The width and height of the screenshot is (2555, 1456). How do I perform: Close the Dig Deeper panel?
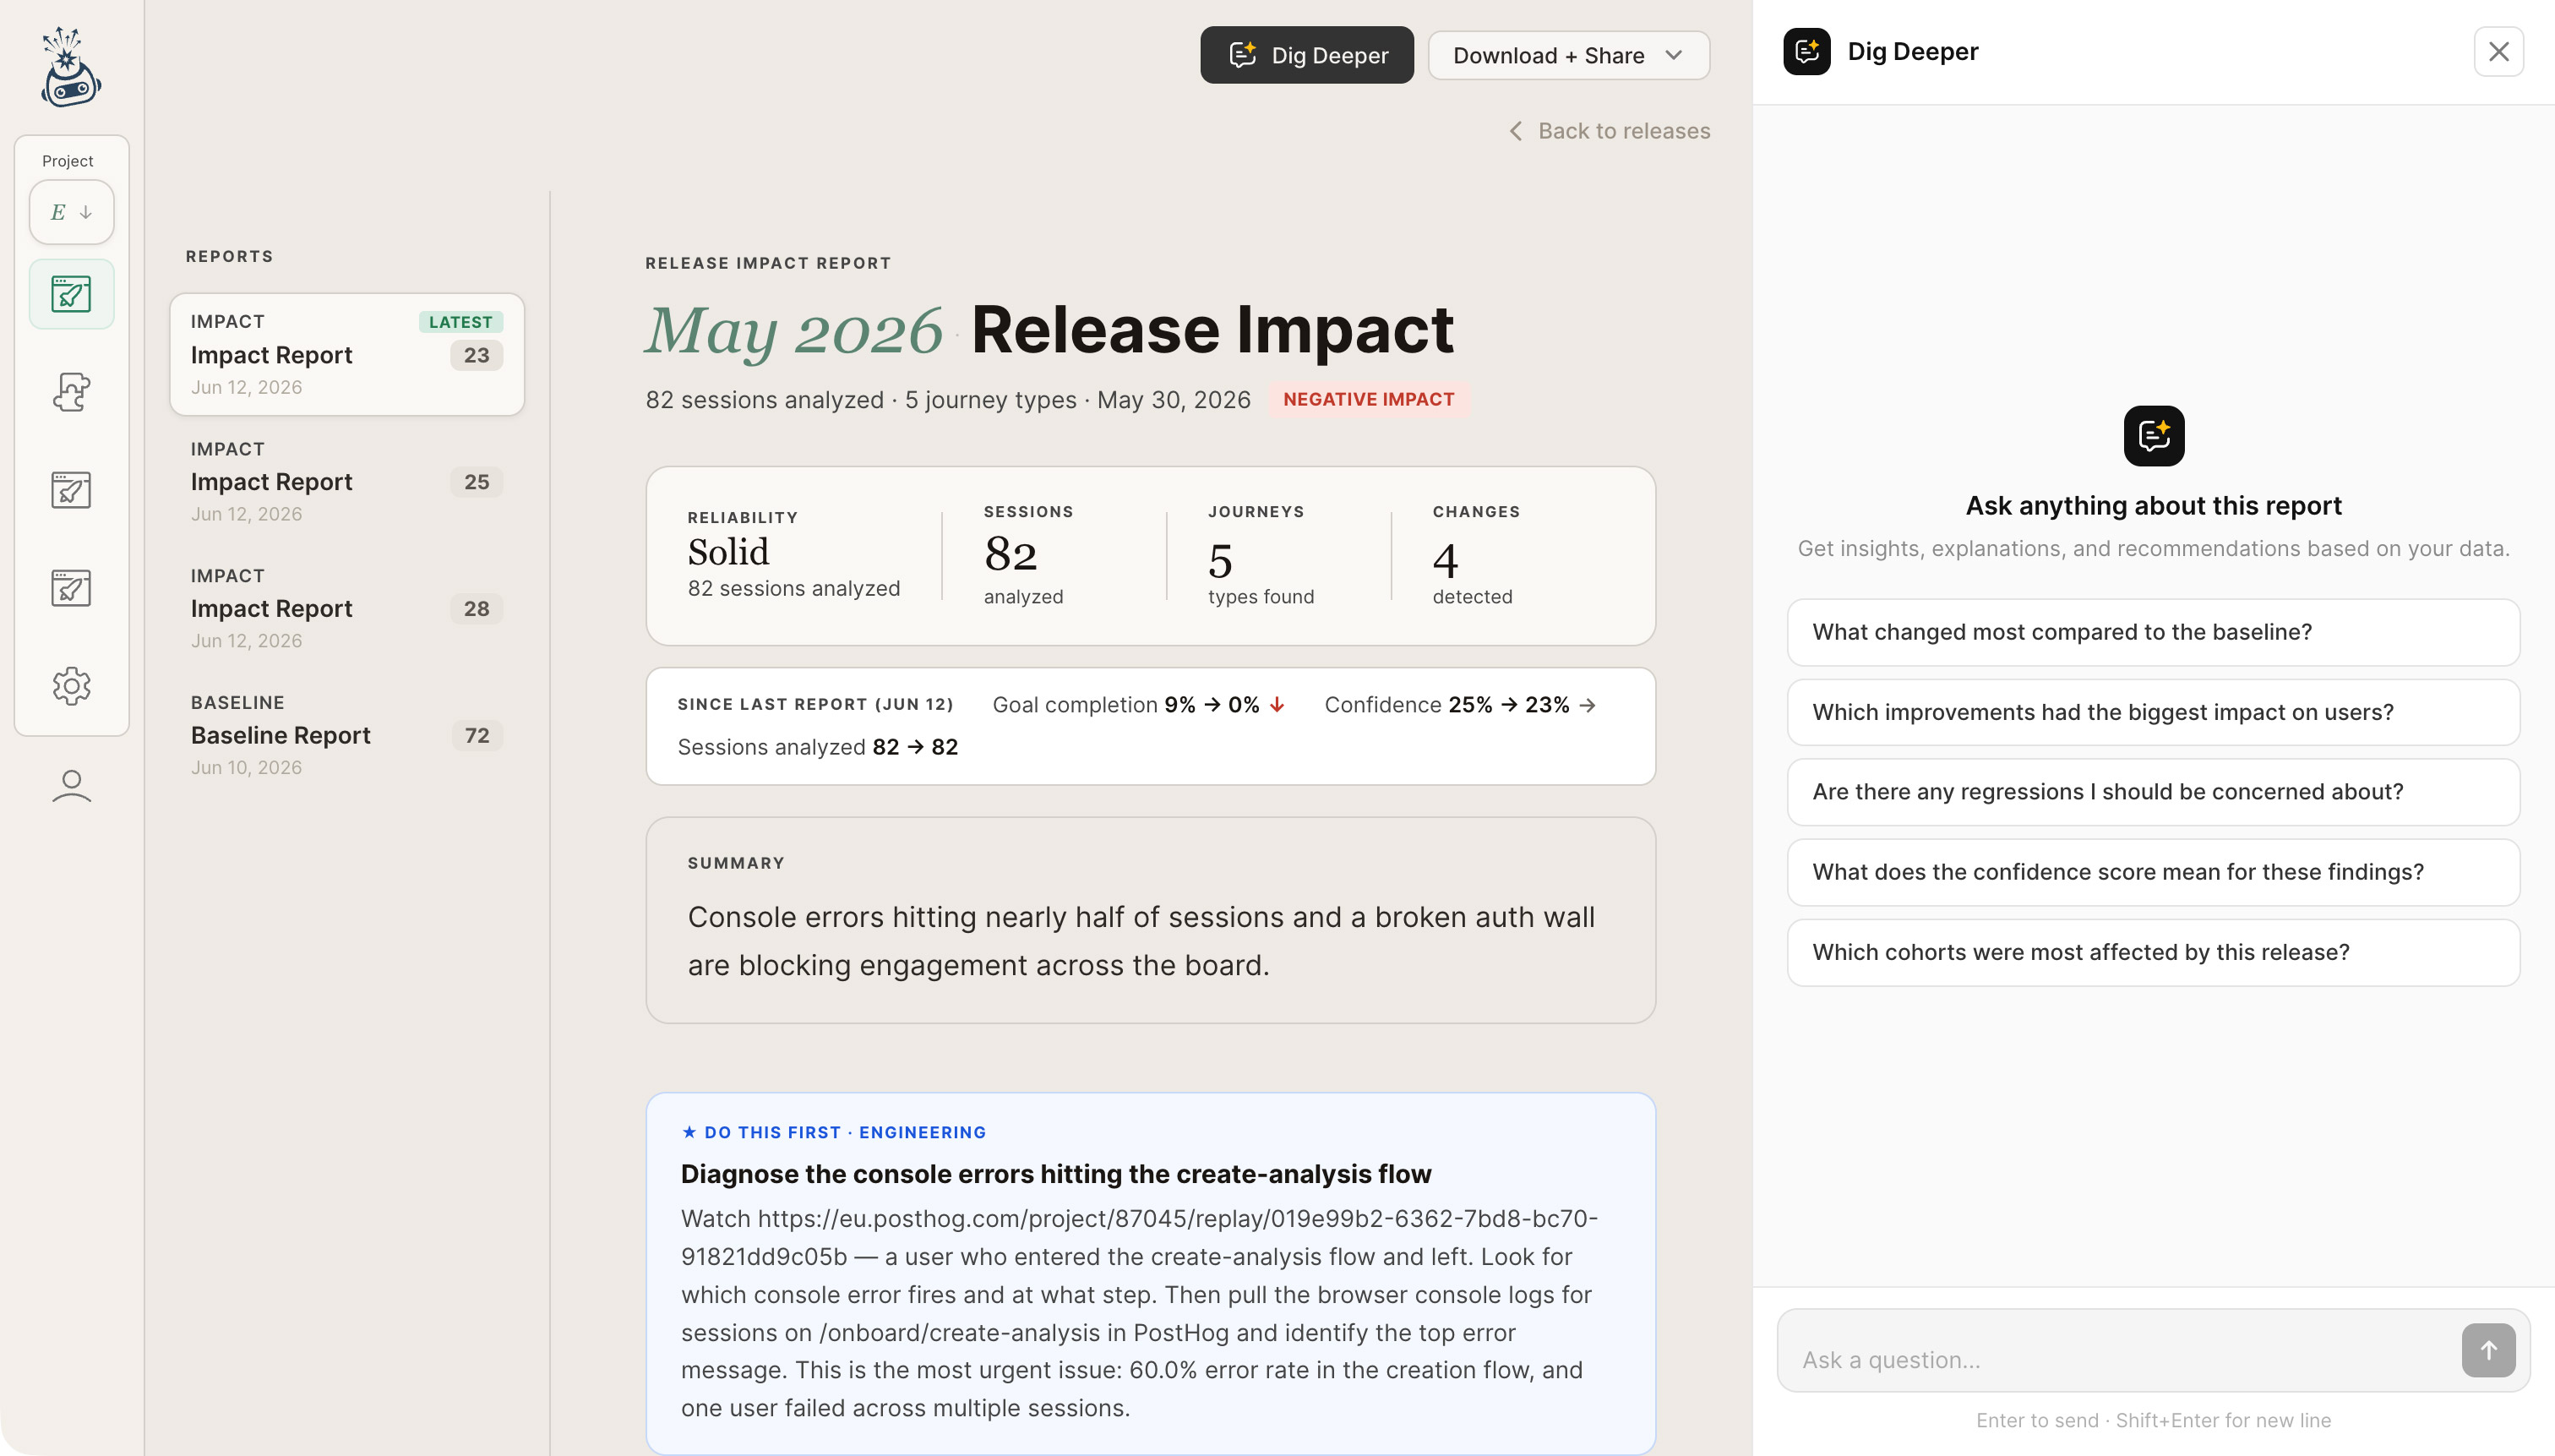(2498, 51)
